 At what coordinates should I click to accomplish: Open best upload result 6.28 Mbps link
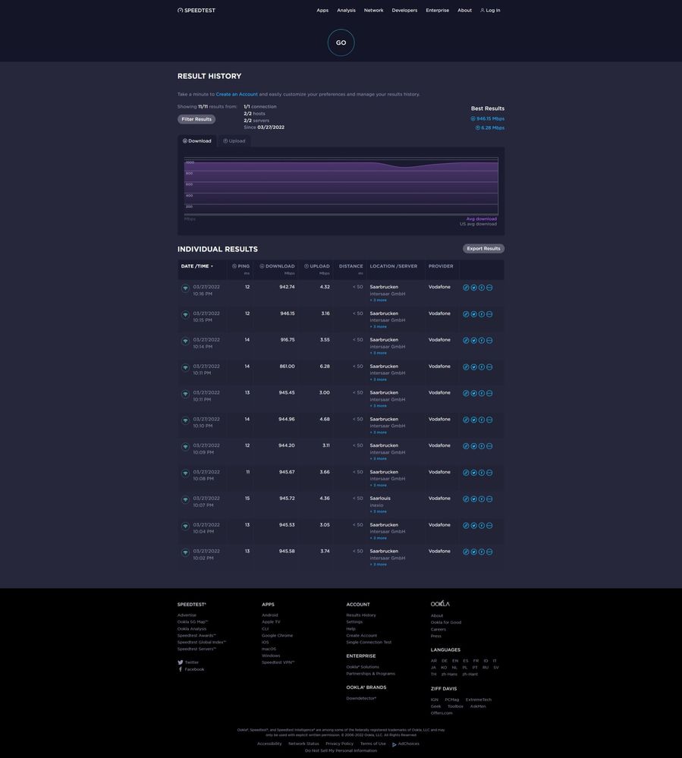490,127
